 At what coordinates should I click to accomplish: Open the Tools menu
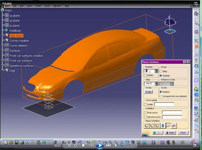tap(47, 6)
